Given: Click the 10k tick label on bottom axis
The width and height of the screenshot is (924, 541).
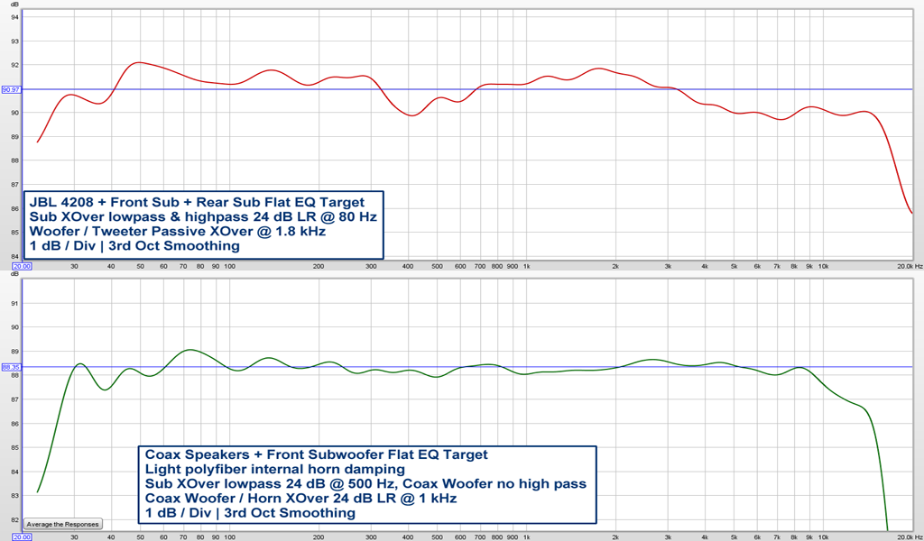Looking at the screenshot, I should pyautogui.click(x=823, y=536).
